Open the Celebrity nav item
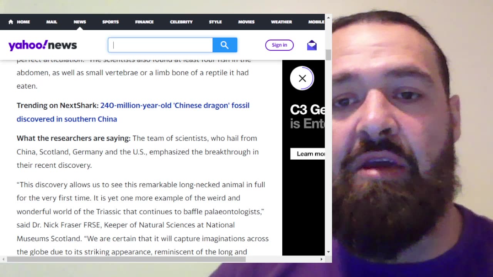The width and height of the screenshot is (493, 277). point(181,22)
